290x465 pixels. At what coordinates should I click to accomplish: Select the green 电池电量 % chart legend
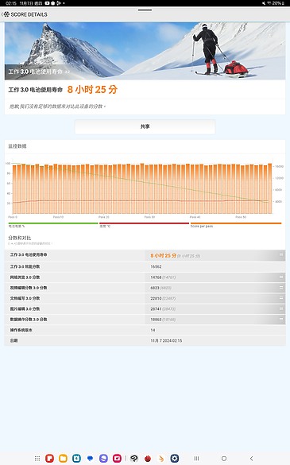[x=53, y=225]
